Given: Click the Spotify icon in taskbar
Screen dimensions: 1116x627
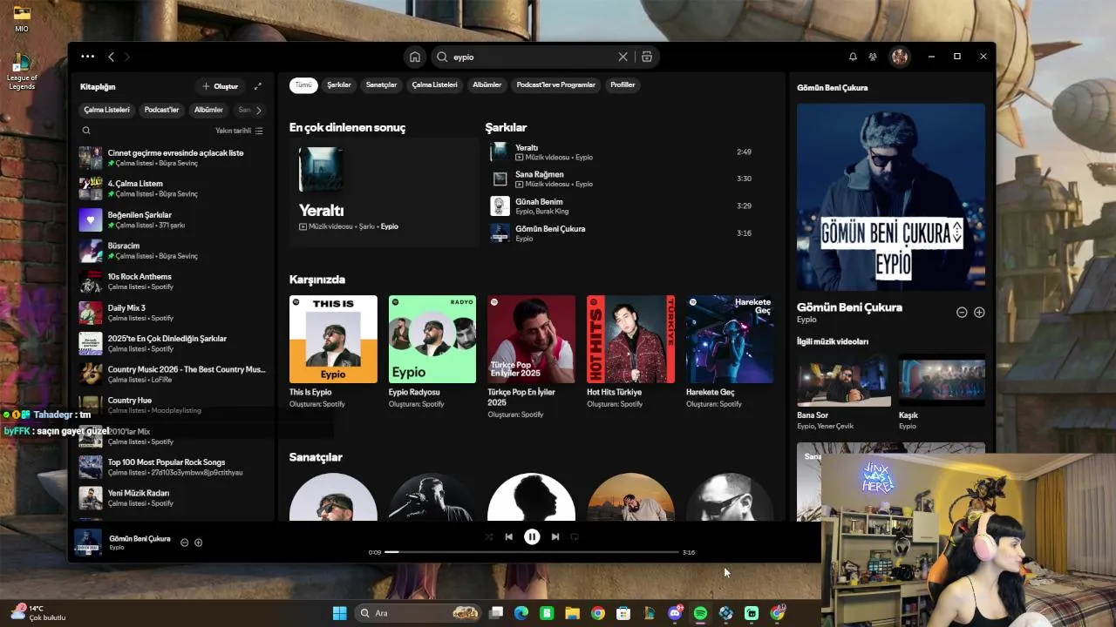Looking at the screenshot, I should (700, 613).
